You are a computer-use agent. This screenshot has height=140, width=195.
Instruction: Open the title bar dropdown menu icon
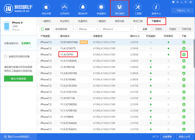point(177,2)
